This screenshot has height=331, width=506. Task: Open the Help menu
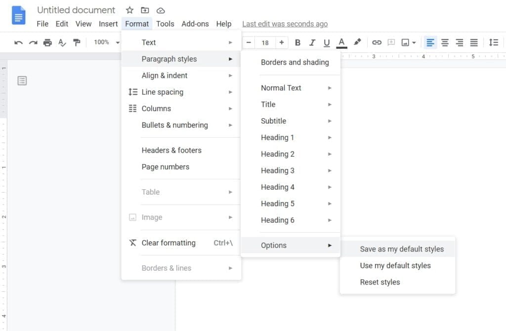[x=224, y=24]
